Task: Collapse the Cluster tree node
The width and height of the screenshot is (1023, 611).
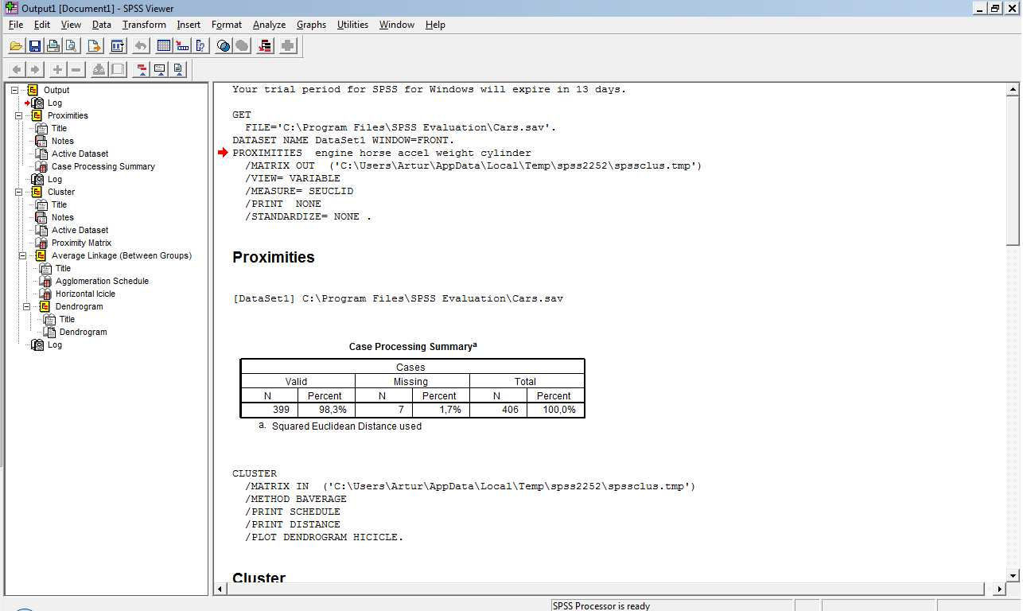Action: [x=18, y=192]
